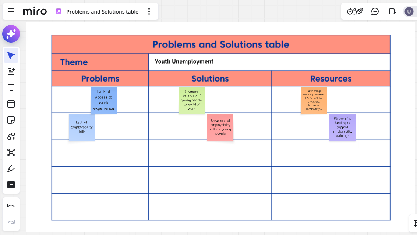Select the Sticky note tool
Screen dimensions: 417x235
(x=11, y=120)
